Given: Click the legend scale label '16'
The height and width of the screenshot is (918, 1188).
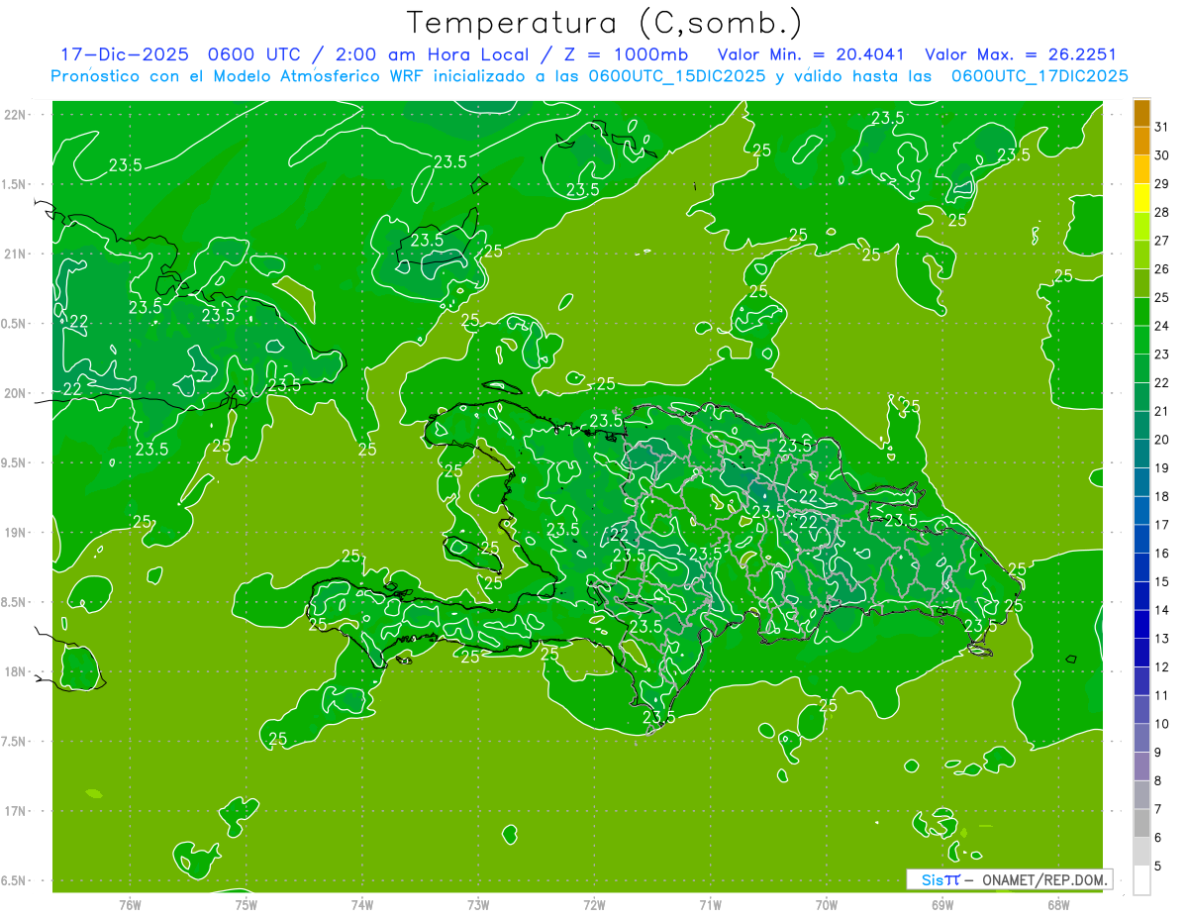Looking at the screenshot, I should click(1161, 554).
